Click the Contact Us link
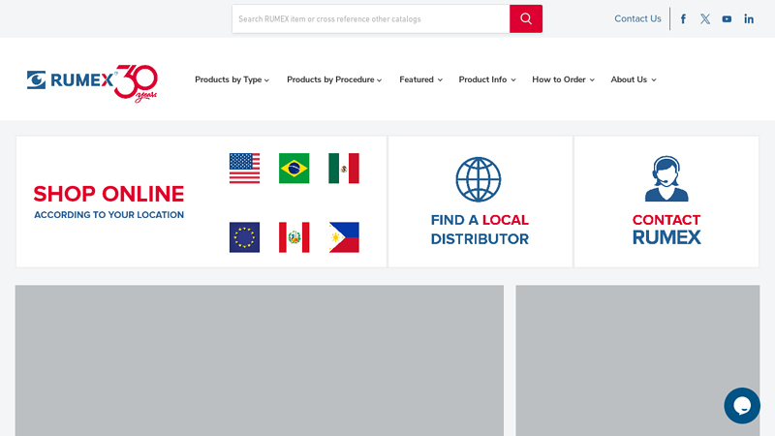775x436 pixels. (637, 18)
